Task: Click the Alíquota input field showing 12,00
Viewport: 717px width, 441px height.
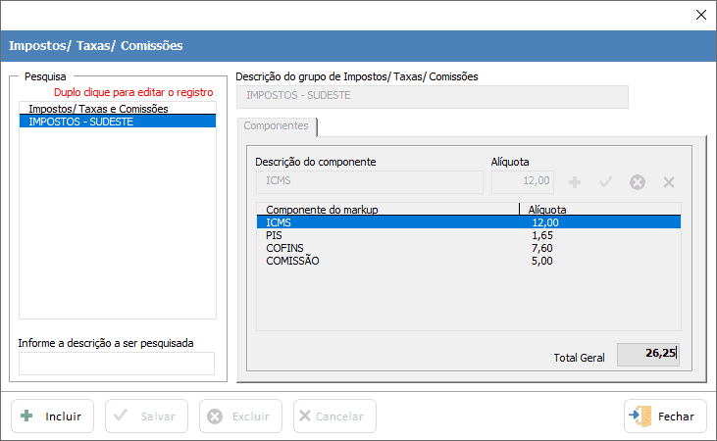Action: (523, 181)
